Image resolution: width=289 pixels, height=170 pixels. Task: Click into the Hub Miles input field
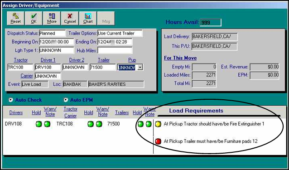pos(115,50)
